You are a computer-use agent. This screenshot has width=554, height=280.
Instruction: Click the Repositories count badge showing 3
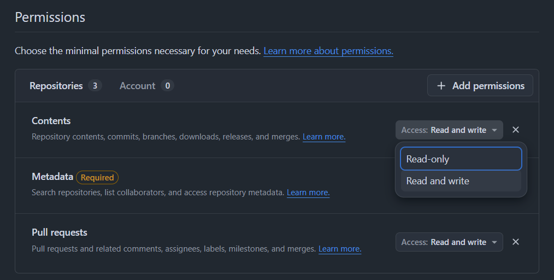(x=95, y=86)
